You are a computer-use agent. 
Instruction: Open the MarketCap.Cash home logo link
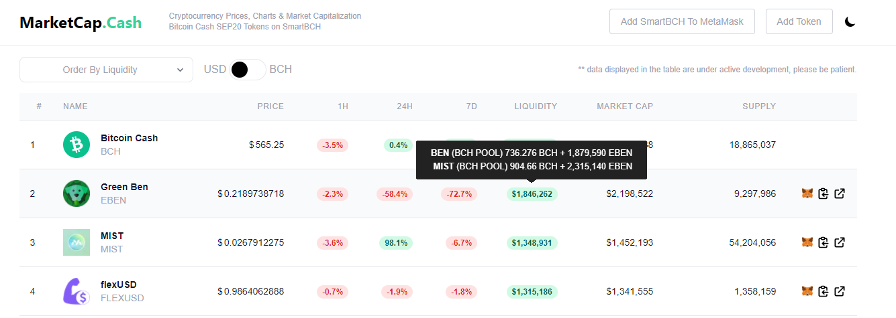pos(81,22)
